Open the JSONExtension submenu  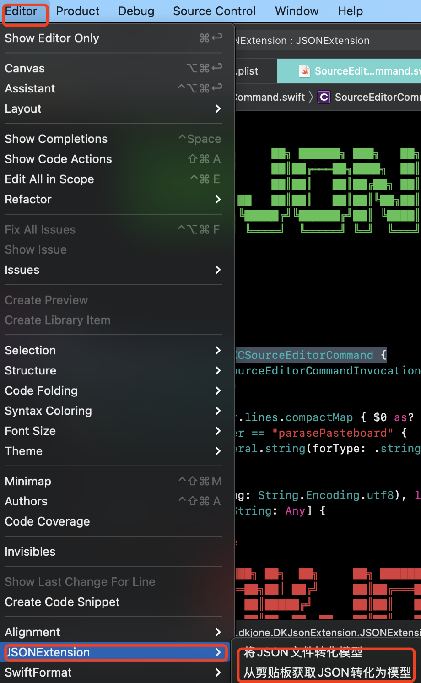pos(113,652)
